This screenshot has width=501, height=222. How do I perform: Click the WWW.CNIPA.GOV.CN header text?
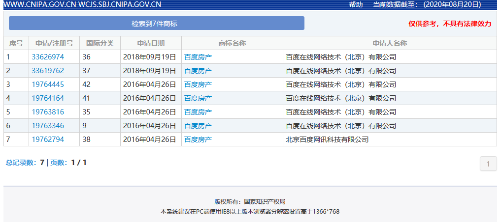click(x=39, y=4)
